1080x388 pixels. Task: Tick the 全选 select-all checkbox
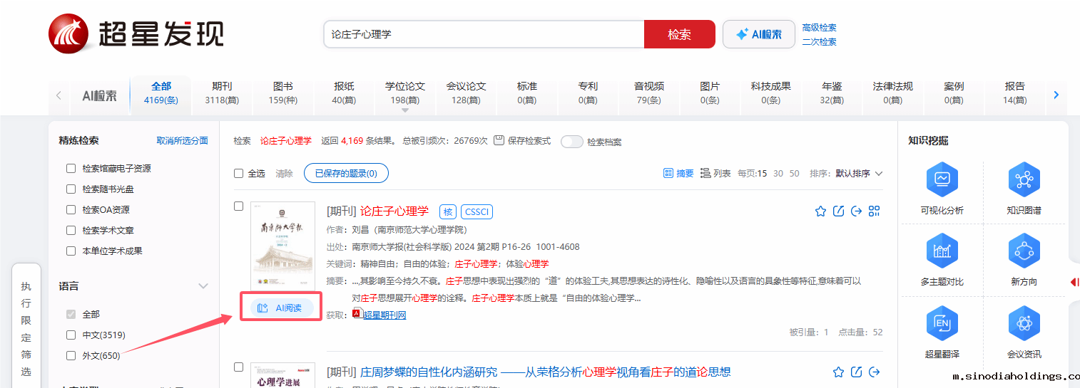coord(239,174)
